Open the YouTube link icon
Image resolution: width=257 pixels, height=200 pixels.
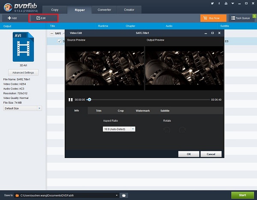(226, 3)
